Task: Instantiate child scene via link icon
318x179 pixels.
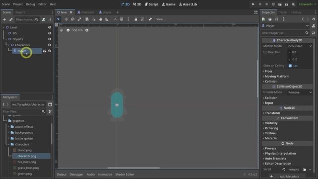Action: [x=11, y=20]
